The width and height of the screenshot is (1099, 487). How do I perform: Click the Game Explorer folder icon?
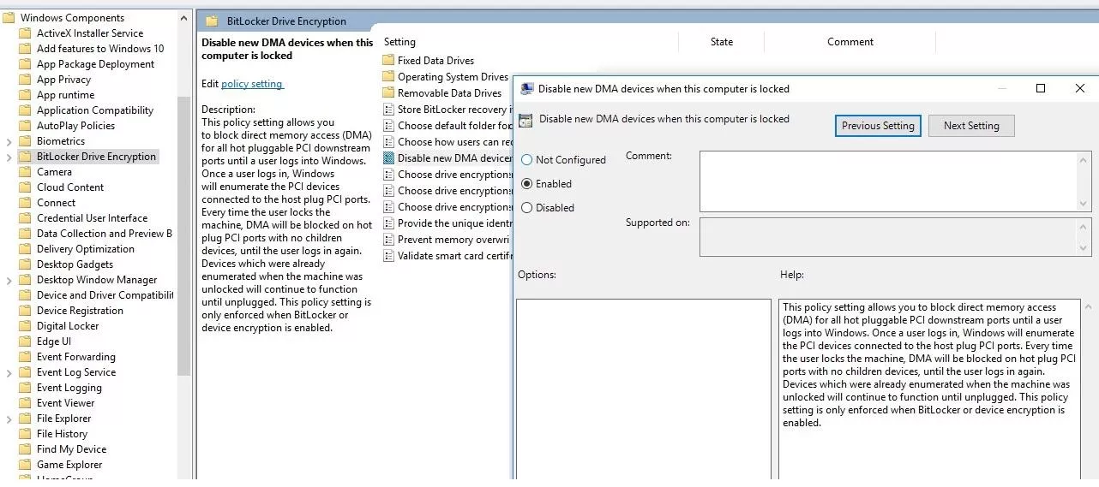(25, 465)
